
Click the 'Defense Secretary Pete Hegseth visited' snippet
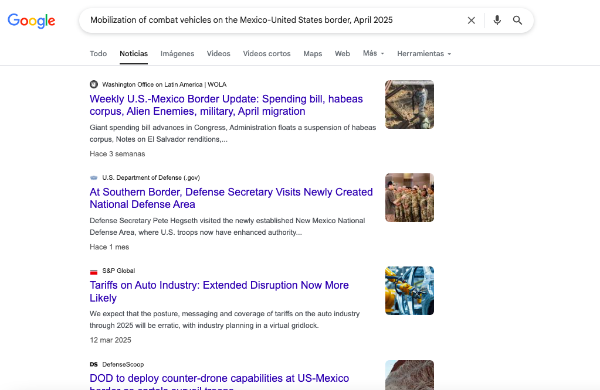pos(228,227)
